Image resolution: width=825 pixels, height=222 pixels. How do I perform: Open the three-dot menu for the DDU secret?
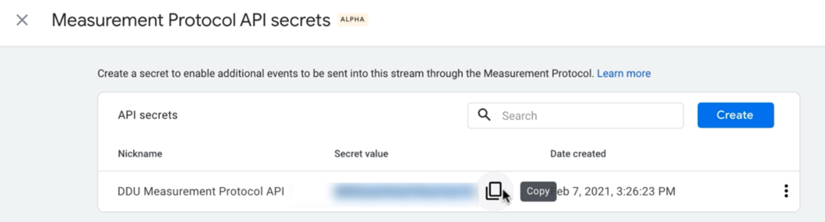(x=786, y=191)
